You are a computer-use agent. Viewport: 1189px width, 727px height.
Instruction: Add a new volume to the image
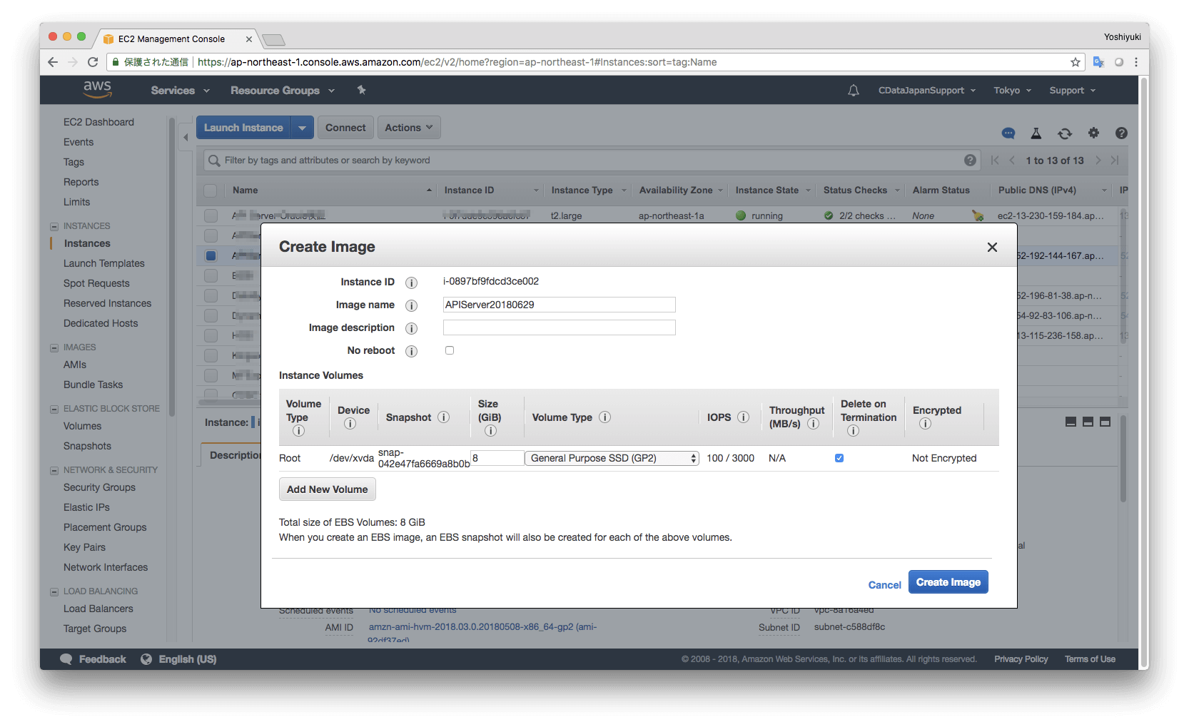(328, 489)
